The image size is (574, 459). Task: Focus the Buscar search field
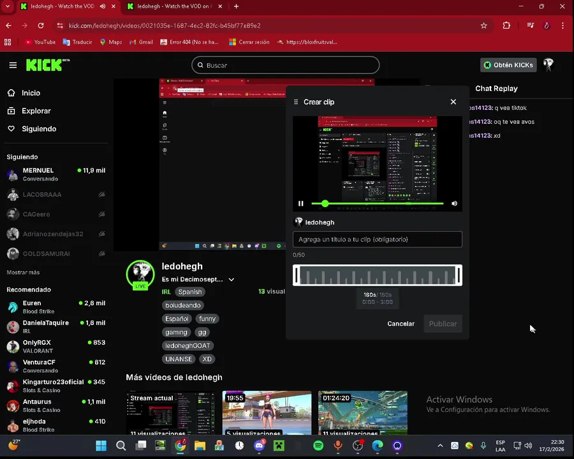[285, 65]
